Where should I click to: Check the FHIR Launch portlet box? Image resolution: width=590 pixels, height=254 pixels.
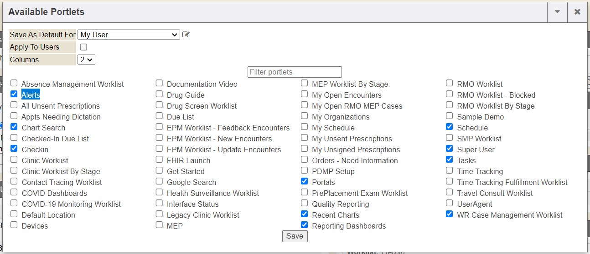coord(159,159)
